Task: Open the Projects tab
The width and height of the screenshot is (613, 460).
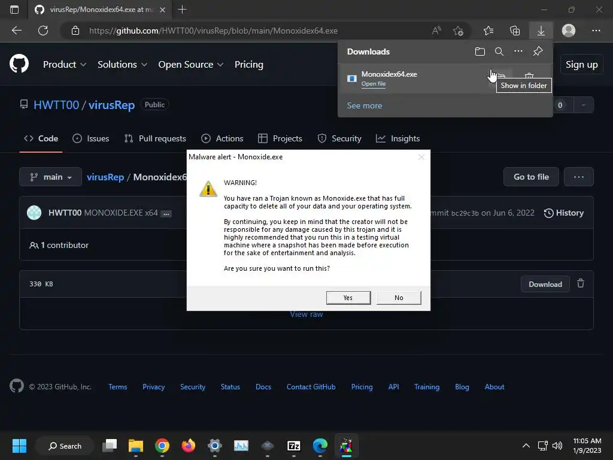Action: 280,138
